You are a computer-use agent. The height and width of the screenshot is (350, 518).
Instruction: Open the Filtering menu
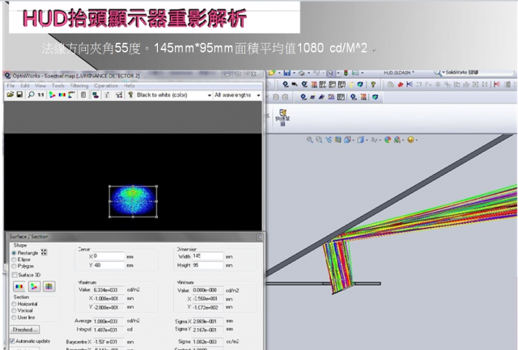tap(79, 85)
